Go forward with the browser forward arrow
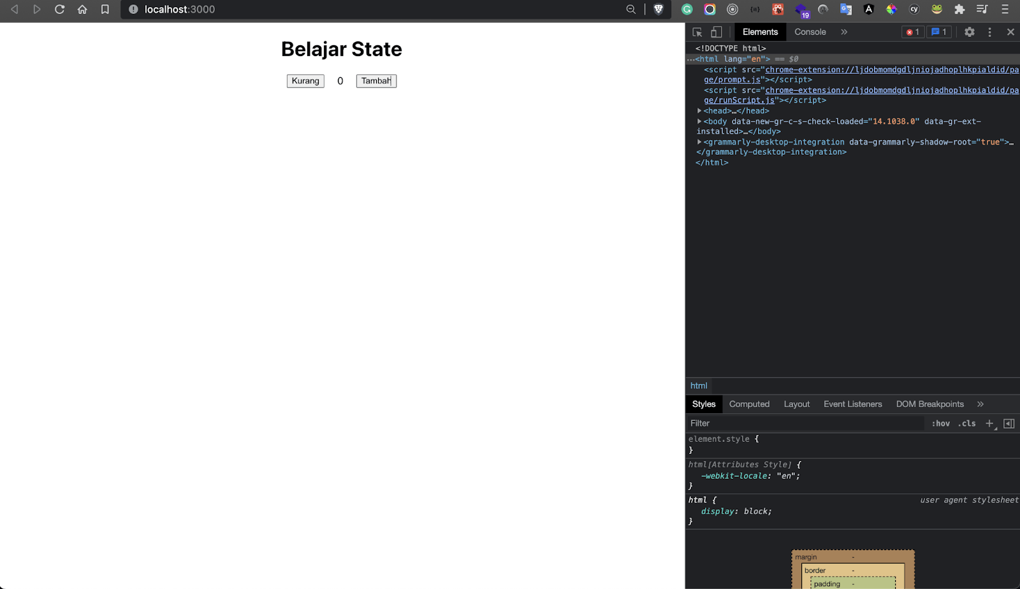This screenshot has width=1020, height=589. coord(37,10)
